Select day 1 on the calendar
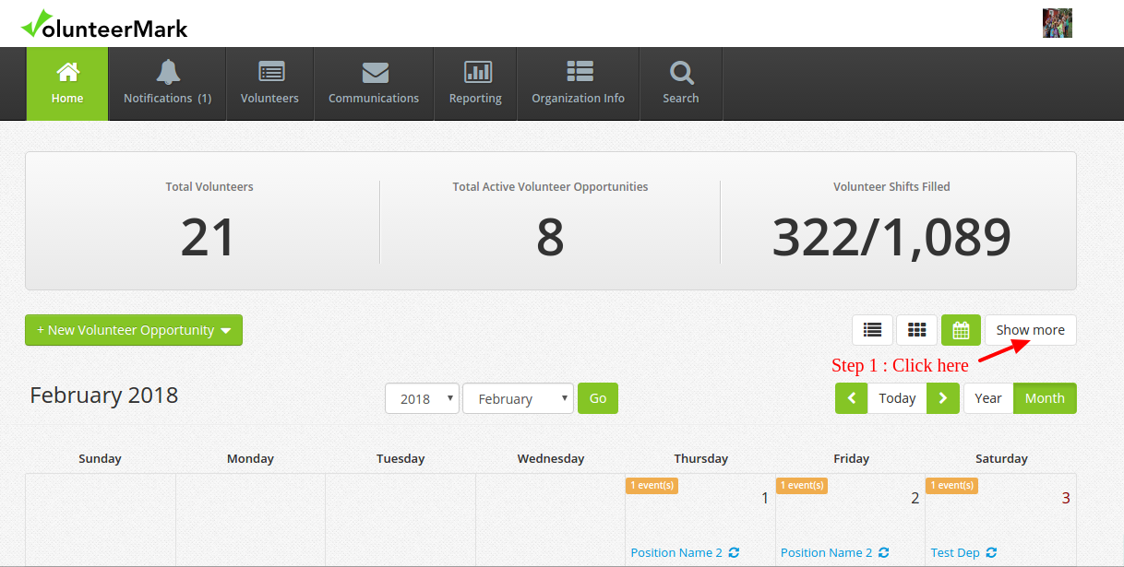 click(764, 499)
